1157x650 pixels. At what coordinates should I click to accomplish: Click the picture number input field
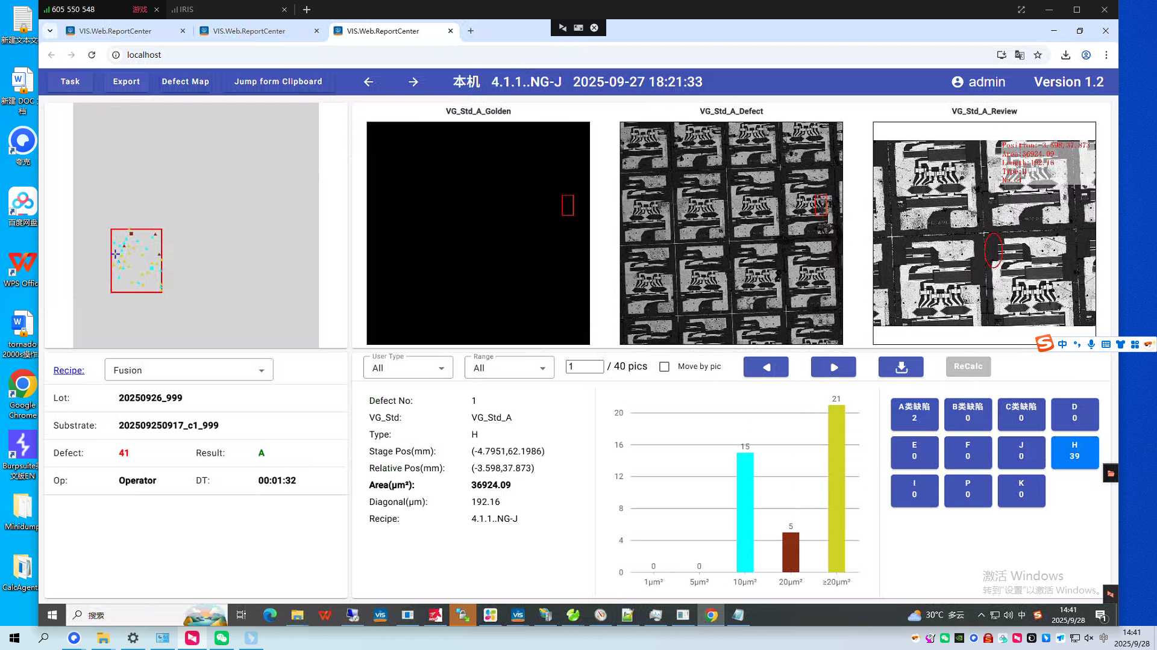(584, 367)
